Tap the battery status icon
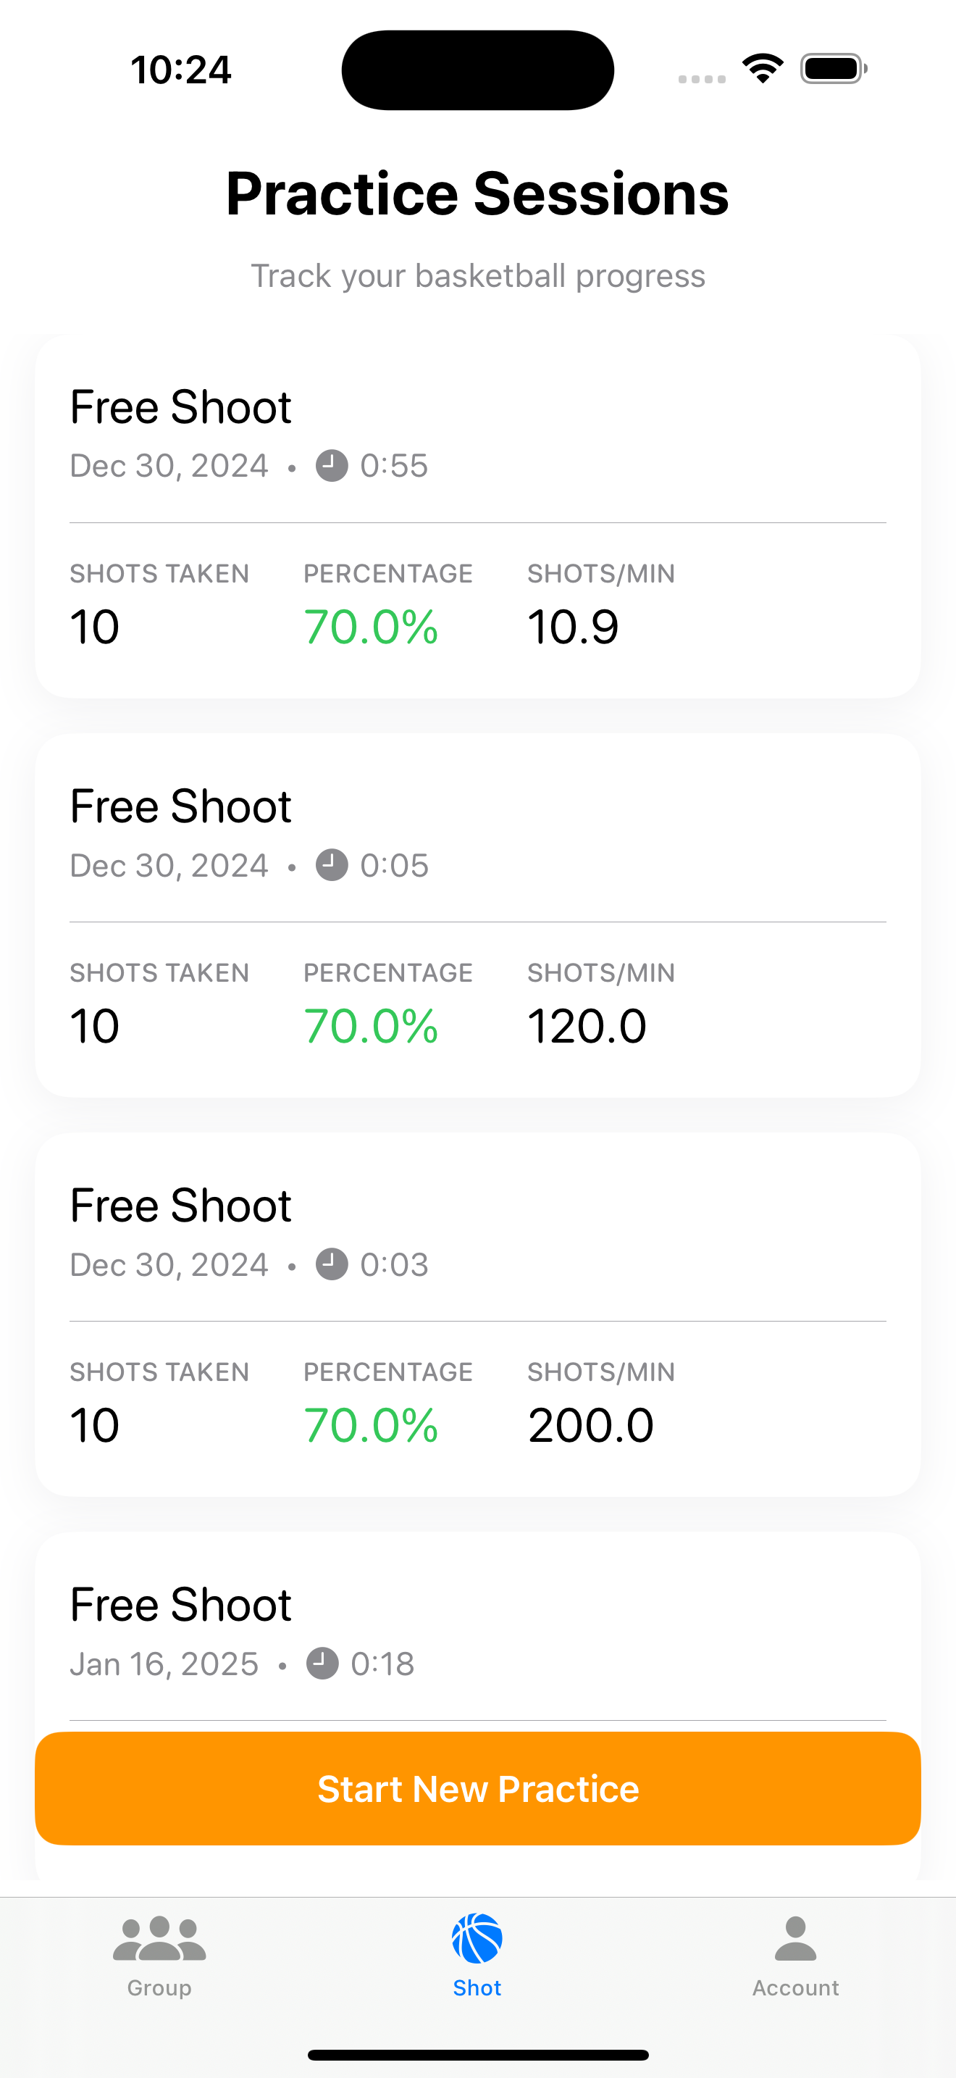The height and width of the screenshot is (2078, 956). pos(833,69)
